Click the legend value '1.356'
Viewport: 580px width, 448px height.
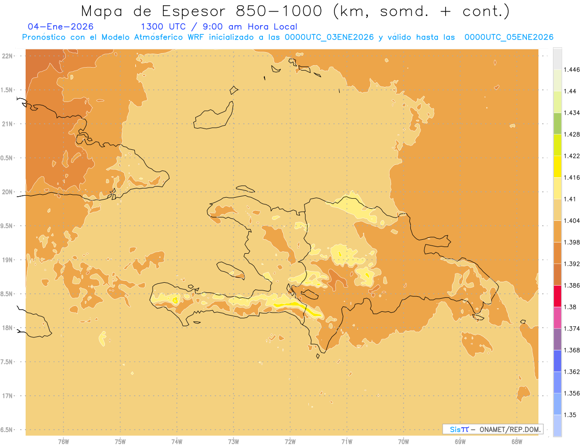[572, 393]
